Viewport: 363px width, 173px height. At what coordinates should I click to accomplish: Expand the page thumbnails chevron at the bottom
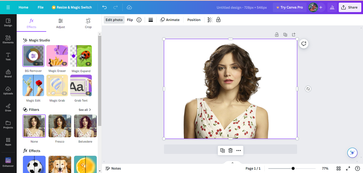tap(232, 163)
